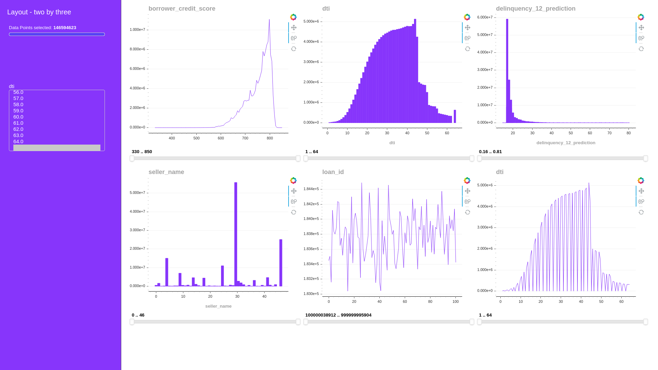Click the 100000038912 .. 999999995904 range label
Image resolution: width=658 pixels, height=370 pixels.
click(x=338, y=315)
